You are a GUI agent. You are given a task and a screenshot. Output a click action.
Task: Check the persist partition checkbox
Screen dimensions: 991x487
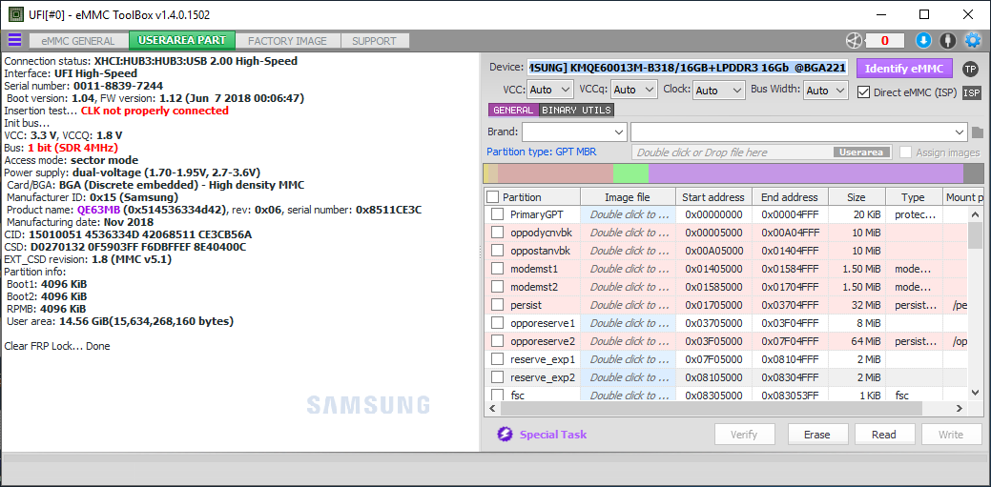pyautogui.click(x=497, y=305)
